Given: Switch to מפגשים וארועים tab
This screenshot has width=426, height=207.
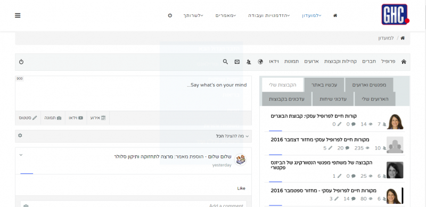Looking at the screenshot, I should coord(369,85).
